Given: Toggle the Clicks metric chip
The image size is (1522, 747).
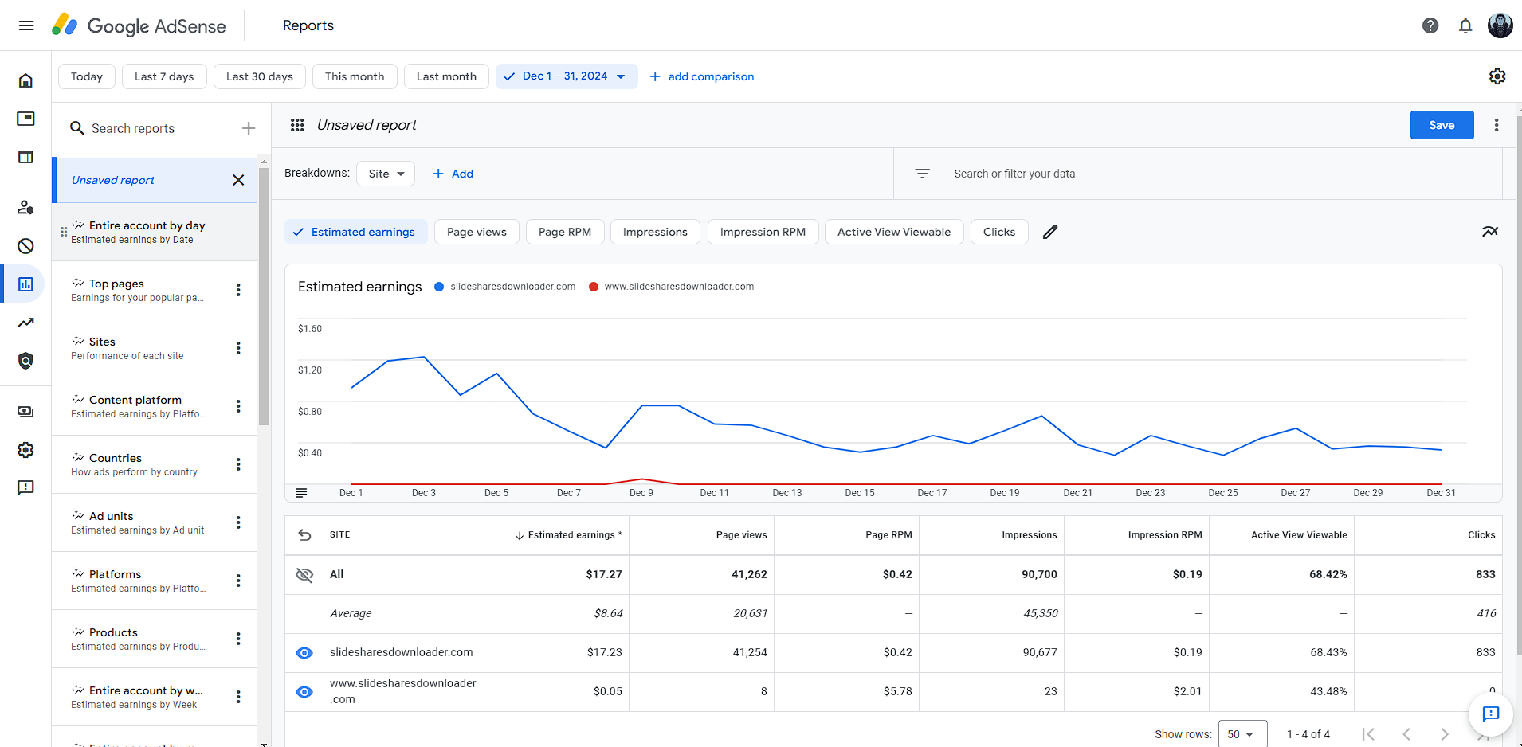Looking at the screenshot, I should [x=999, y=232].
